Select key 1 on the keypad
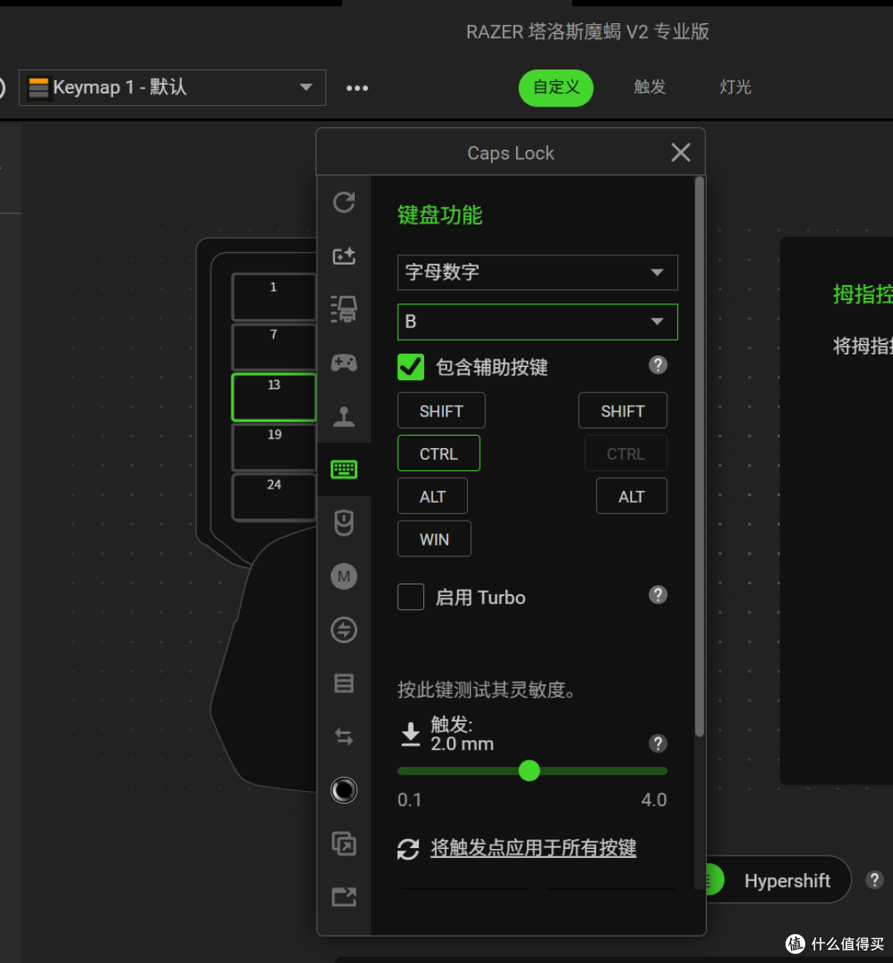 click(274, 298)
